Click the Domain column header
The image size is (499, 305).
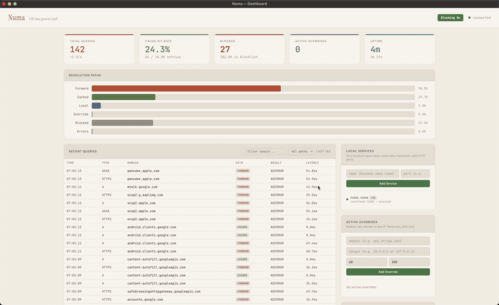[133, 163]
